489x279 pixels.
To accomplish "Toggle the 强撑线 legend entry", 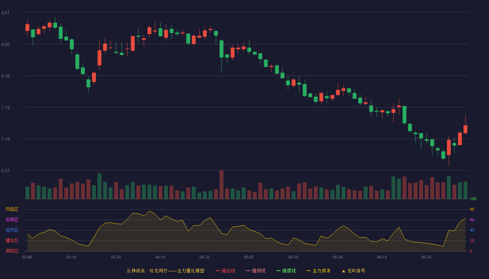I will point(286,271).
